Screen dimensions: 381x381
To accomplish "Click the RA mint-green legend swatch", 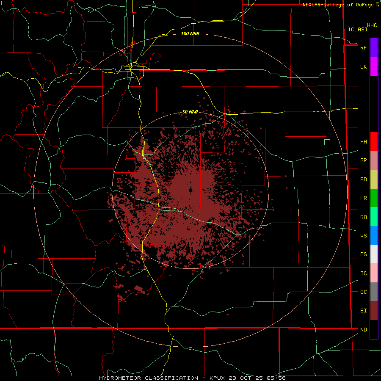I will pyautogui.click(x=374, y=217).
